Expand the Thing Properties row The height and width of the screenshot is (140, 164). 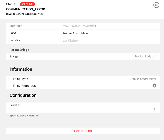pos(83,86)
